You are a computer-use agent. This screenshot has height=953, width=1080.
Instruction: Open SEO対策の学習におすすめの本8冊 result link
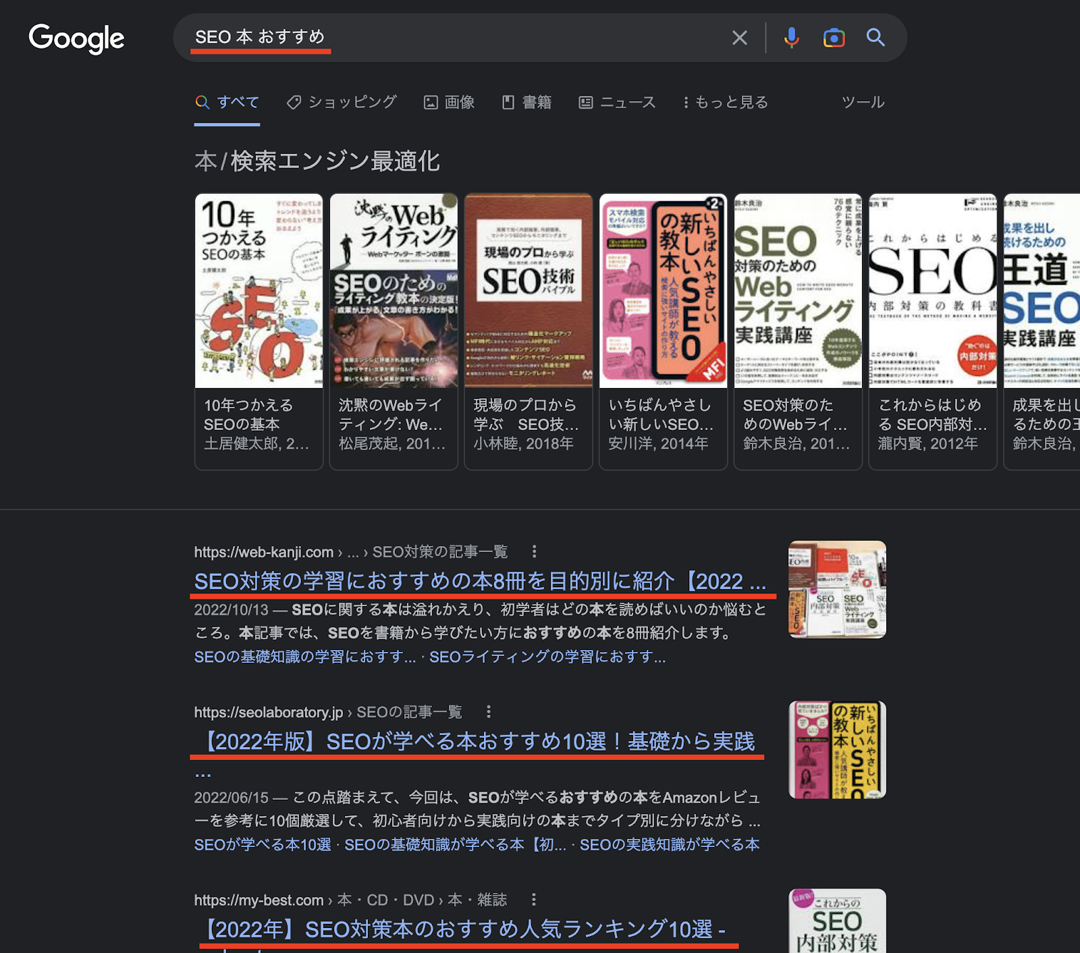point(480,581)
